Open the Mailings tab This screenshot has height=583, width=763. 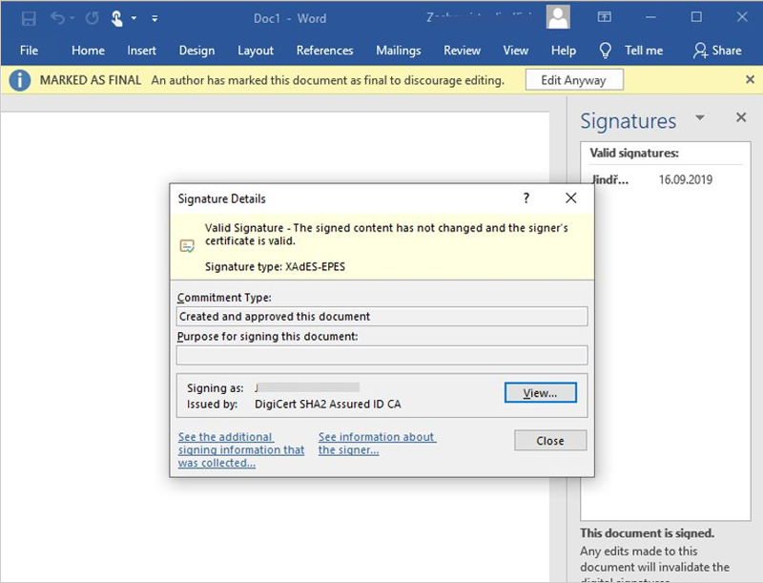click(399, 51)
